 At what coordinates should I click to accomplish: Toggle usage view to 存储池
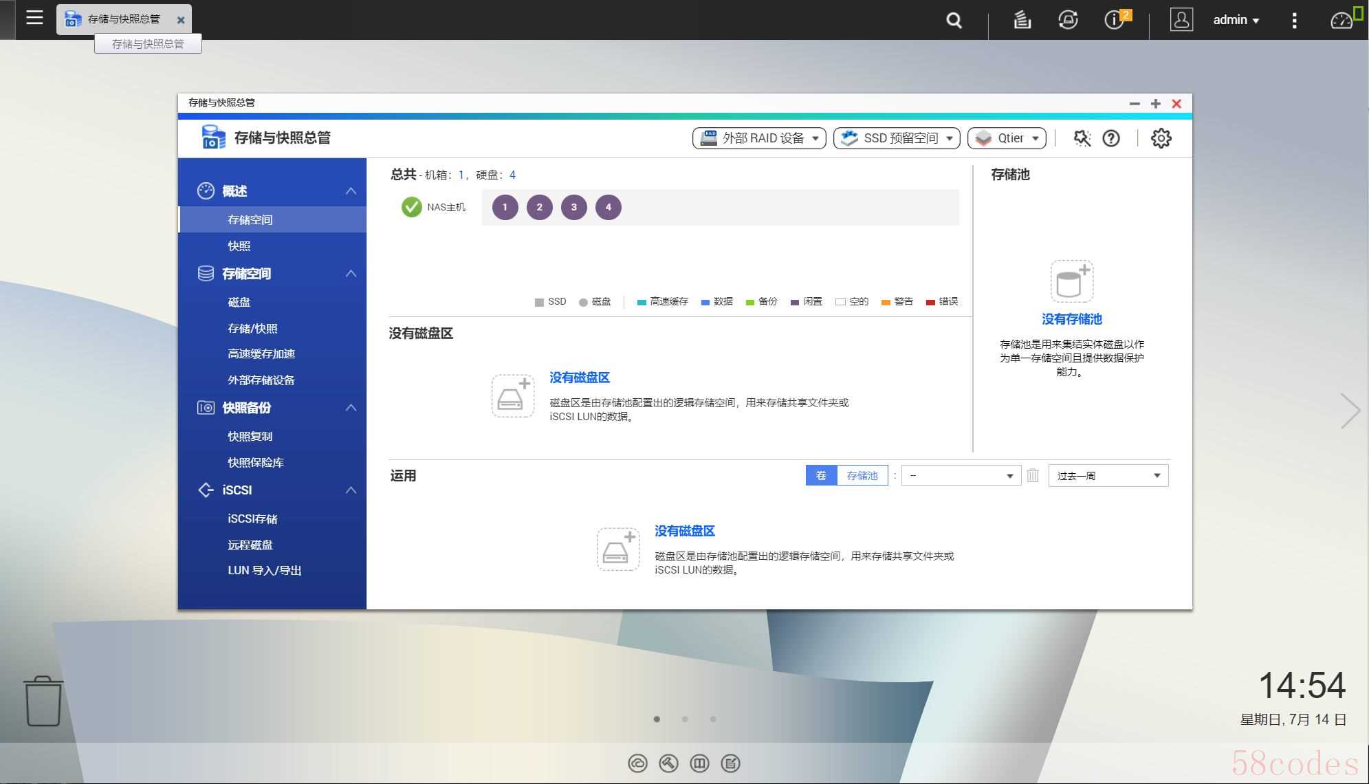click(x=862, y=475)
